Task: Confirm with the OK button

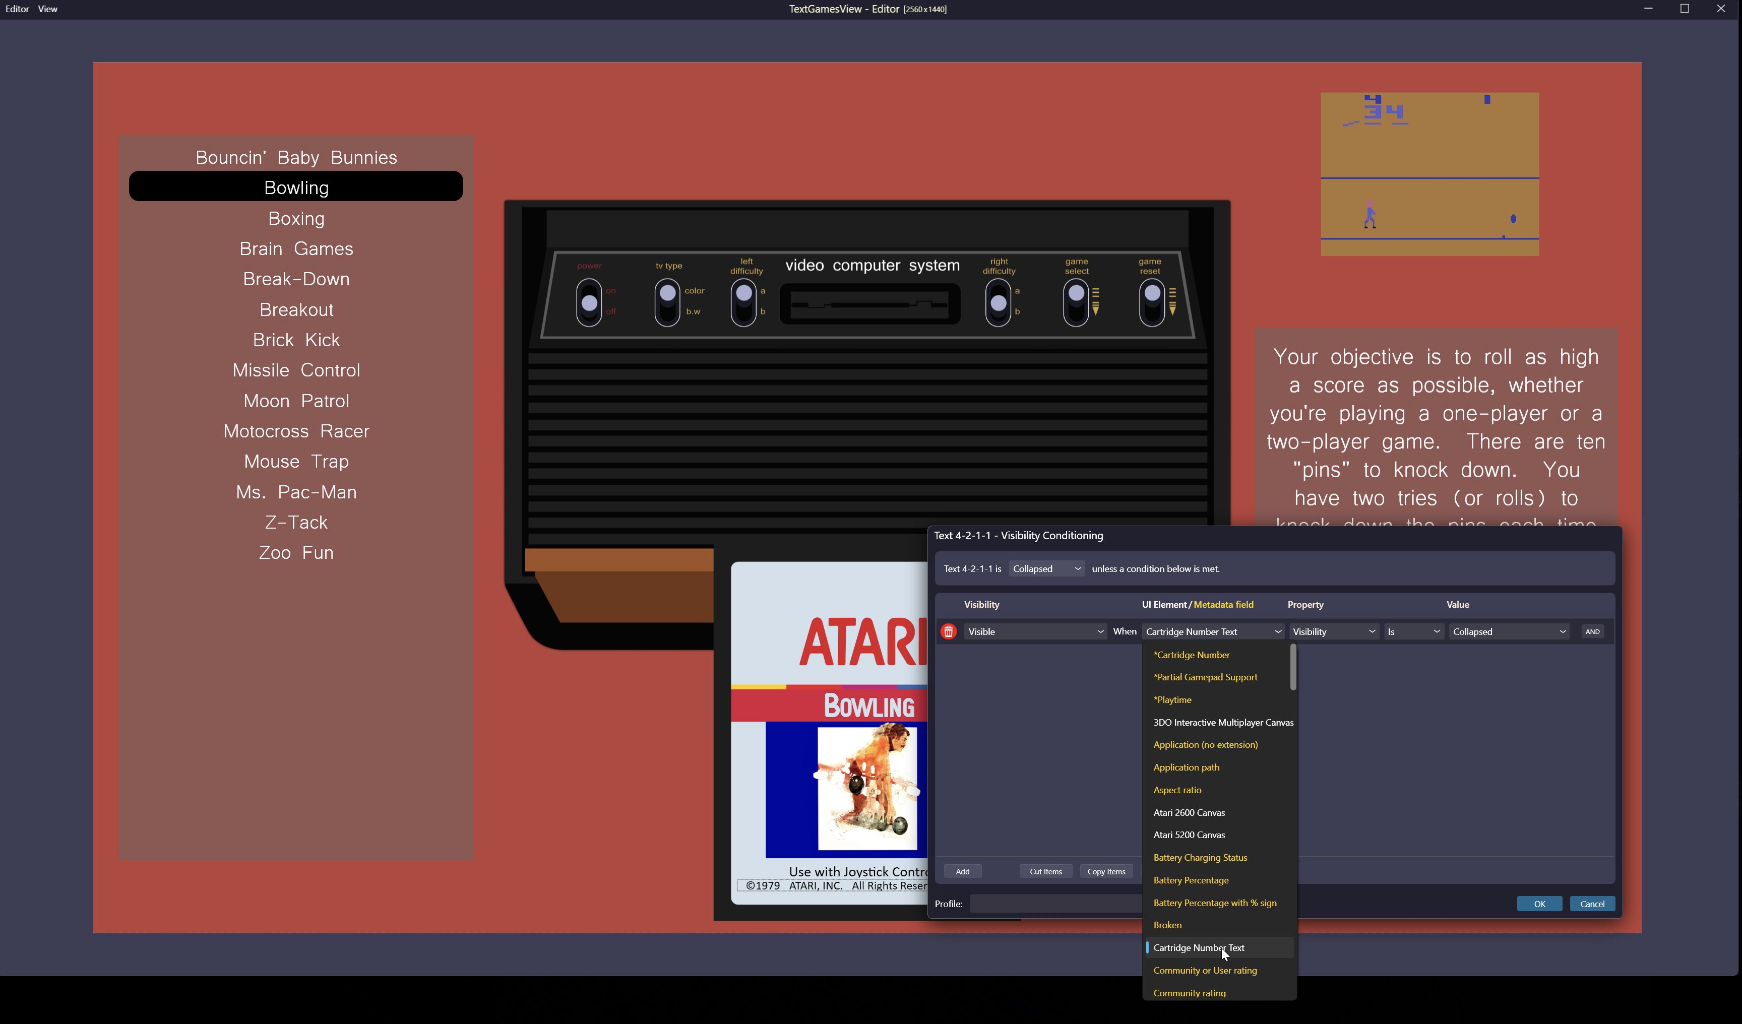Action: coord(1539,904)
